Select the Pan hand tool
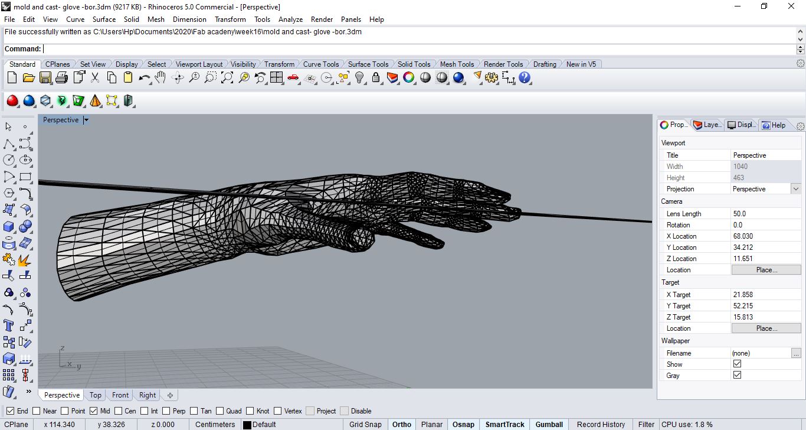806x430 pixels. point(160,77)
